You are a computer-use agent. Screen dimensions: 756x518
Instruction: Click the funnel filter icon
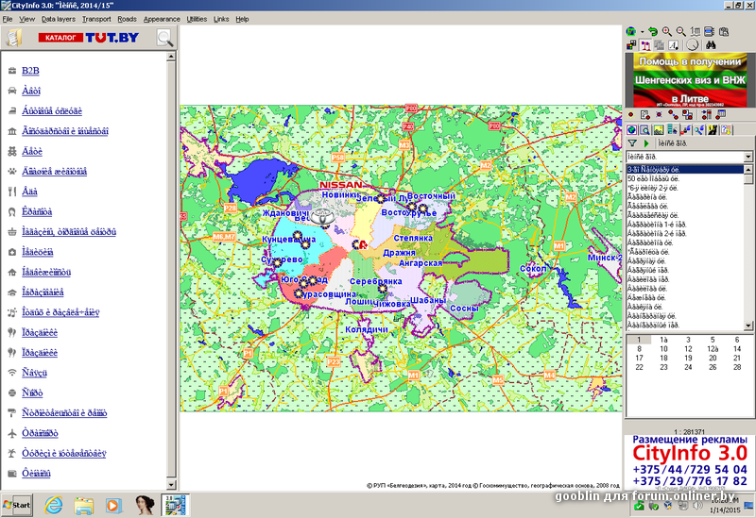point(632,142)
